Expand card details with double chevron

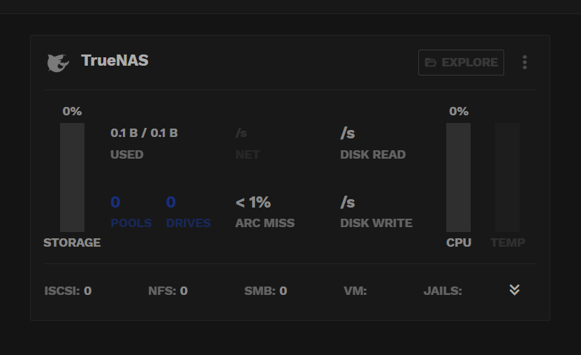[x=514, y=290]
